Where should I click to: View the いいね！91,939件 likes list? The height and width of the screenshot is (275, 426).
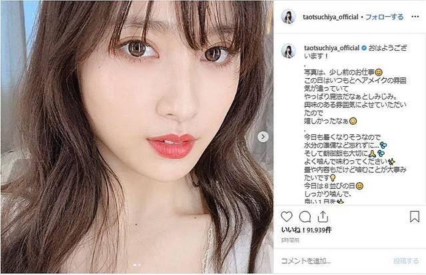pyautogui.click(x=306, y=230)
